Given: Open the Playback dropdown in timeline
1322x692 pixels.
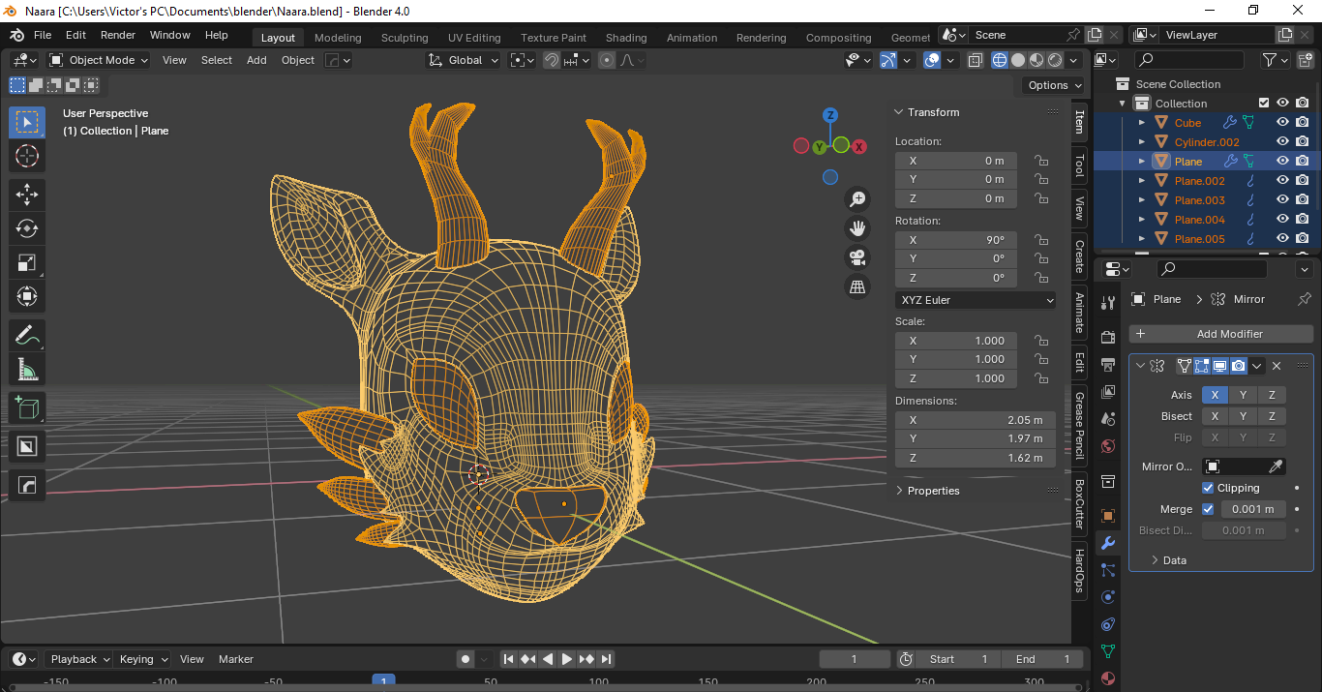Looking at the screenshot, I should tap(79, 659).
